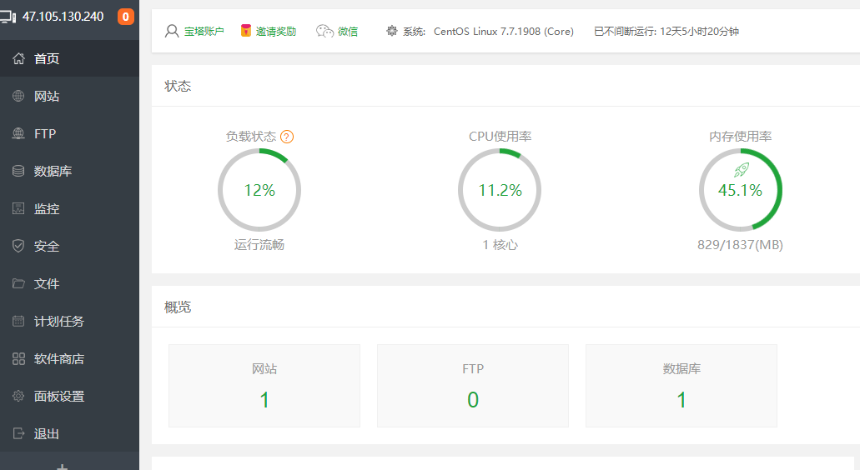
Task: Open the 首页 home menu item
Action: click(70, 58)
